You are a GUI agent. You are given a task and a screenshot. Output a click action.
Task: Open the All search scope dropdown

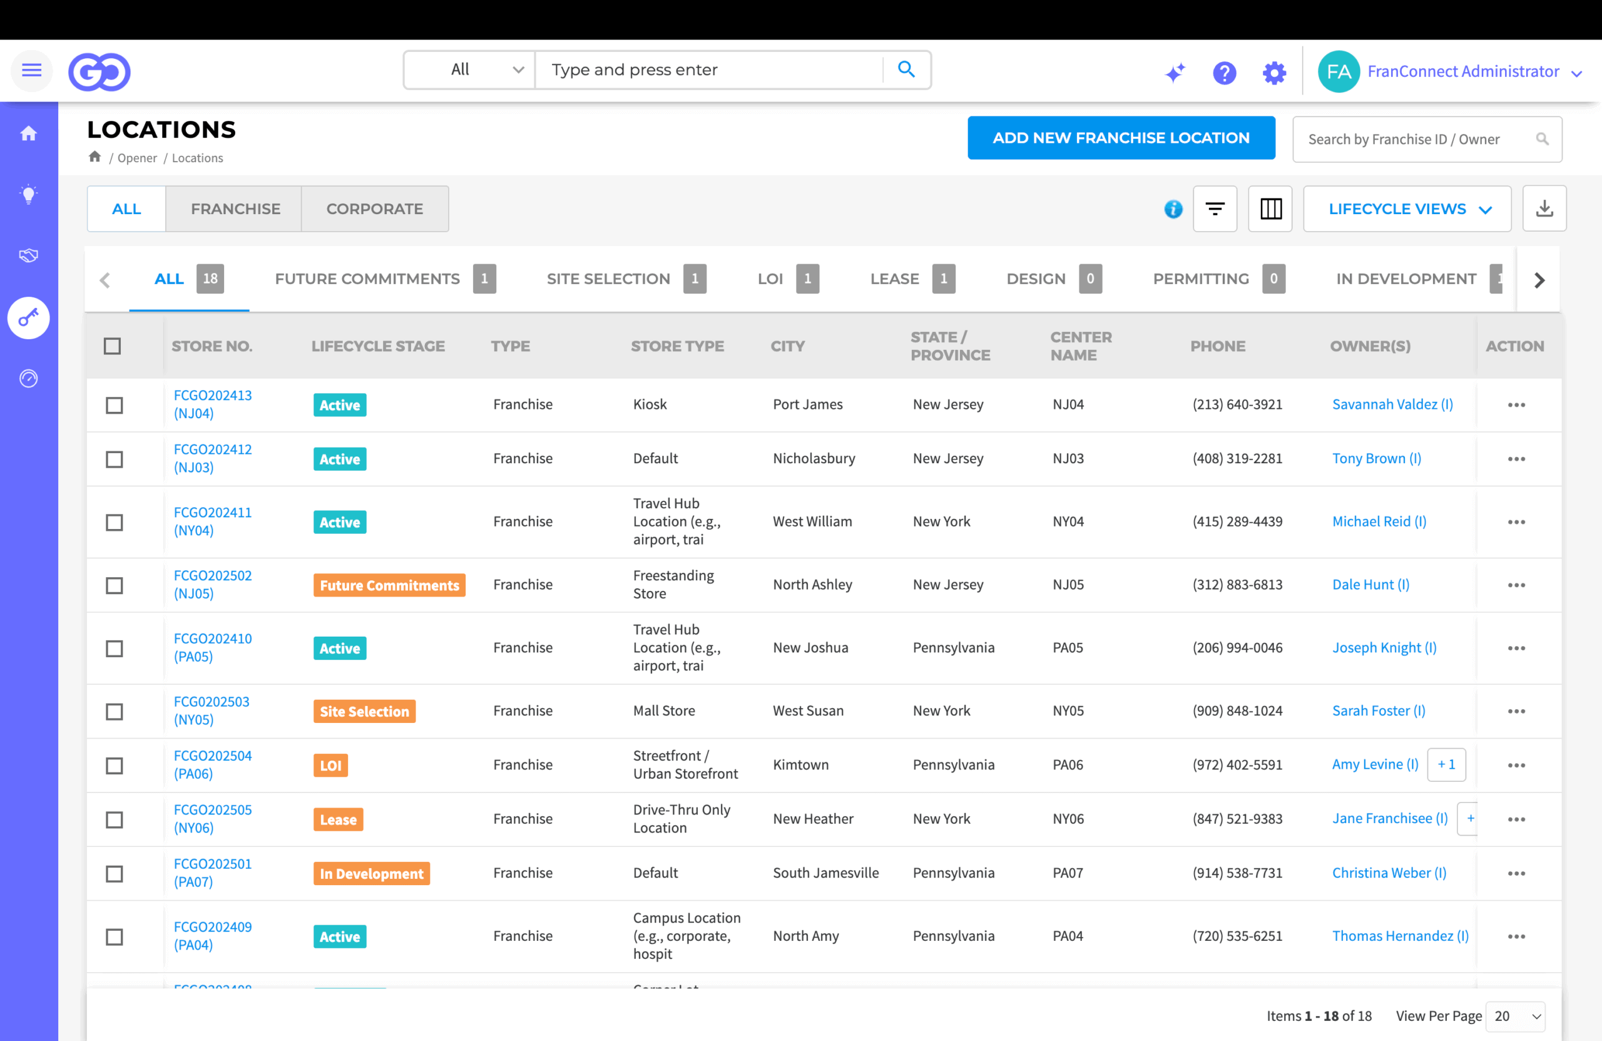point(470,69)
